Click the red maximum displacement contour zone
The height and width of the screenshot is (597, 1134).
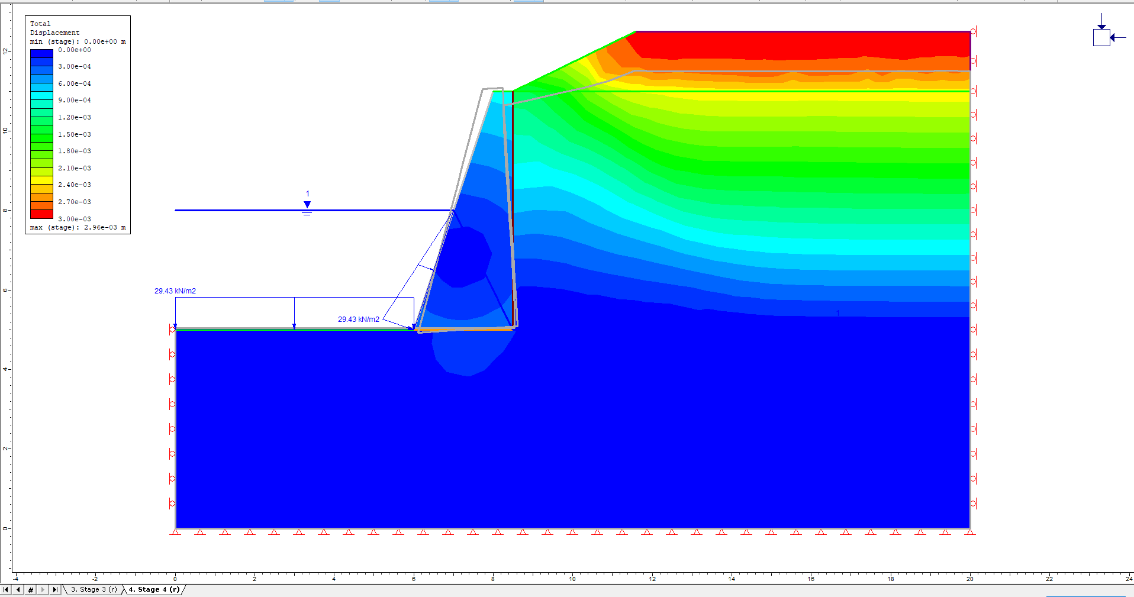(x=799, y=44)
